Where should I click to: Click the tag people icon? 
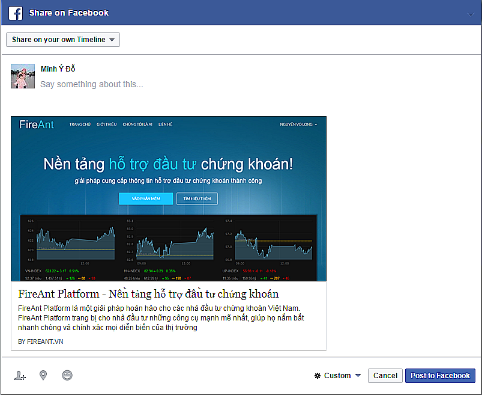pos(20,376)
